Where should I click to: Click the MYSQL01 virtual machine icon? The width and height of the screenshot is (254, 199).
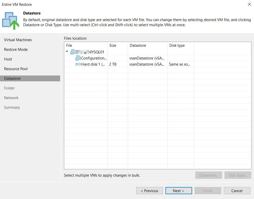[73, 52]
